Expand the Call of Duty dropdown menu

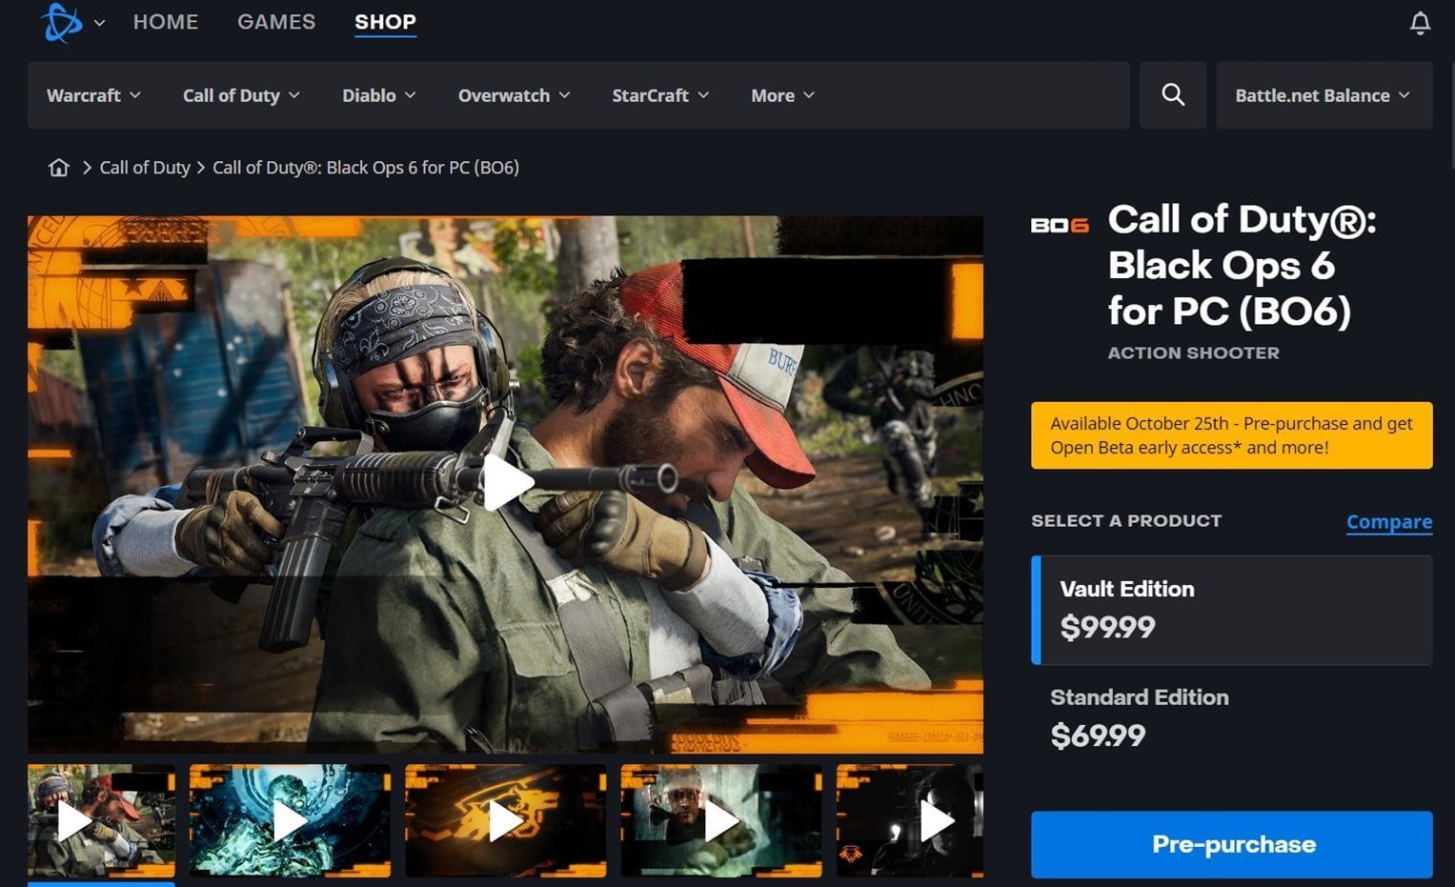tap(241, 94)
